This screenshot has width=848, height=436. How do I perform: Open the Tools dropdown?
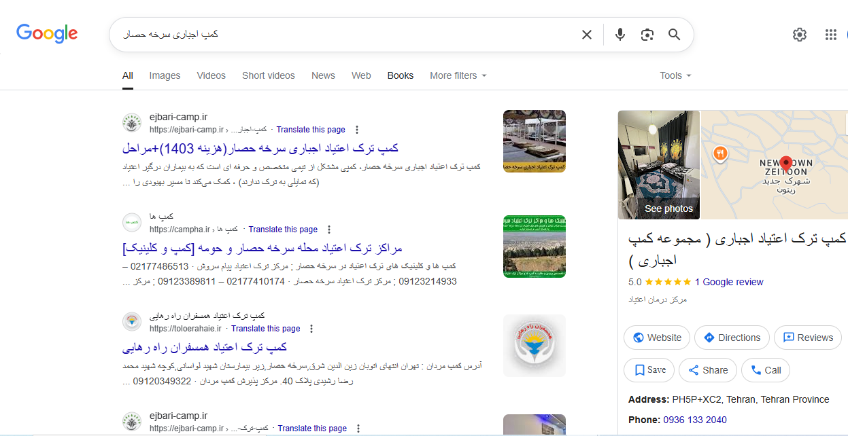click(675, 75)
